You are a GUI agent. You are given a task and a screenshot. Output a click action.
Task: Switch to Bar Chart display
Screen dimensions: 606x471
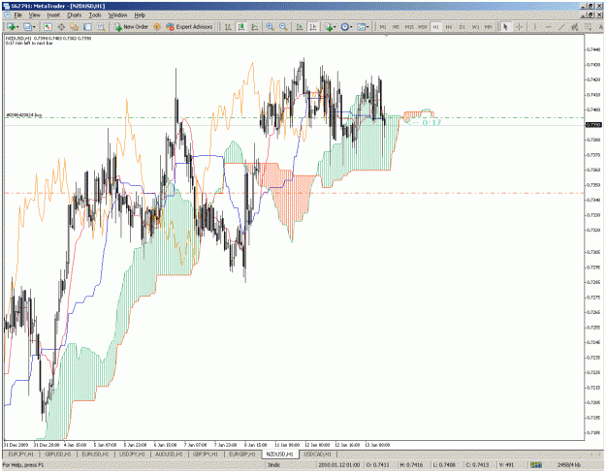click(229, 27)
